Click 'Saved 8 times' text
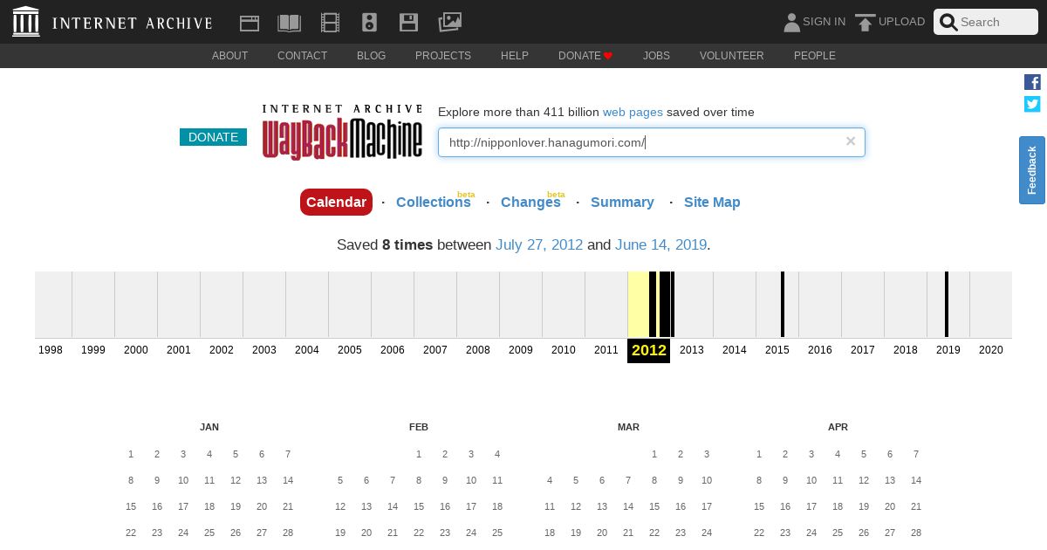Viewport: 1047px width, 550px height. tap(385, 244)
